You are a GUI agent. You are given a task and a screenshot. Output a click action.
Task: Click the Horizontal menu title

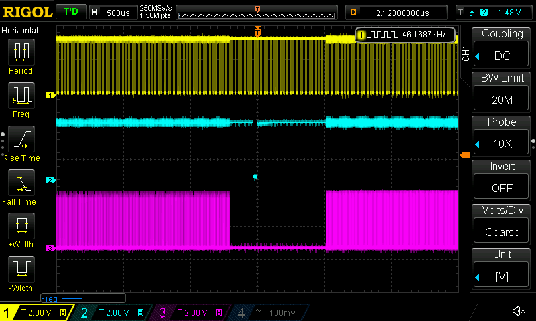pos(19,31)
